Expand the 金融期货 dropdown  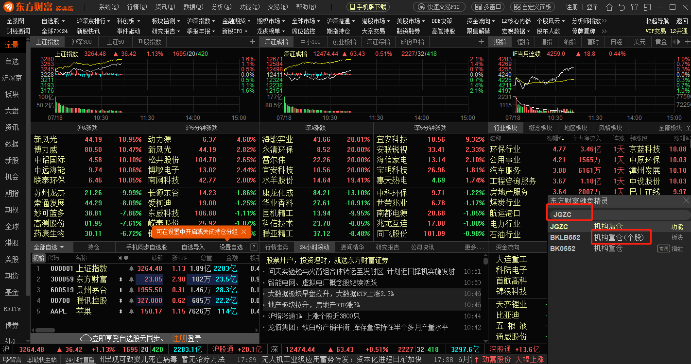tap(236, 21)
